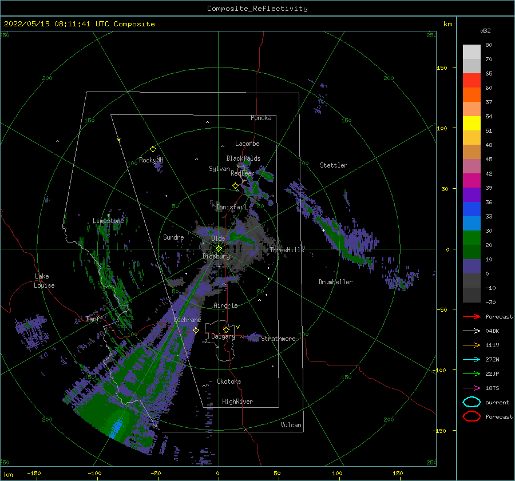The height and width of the screenshot is (481, 515).
Task: Click the Composite_Reflectivity title
Action: tap(257, 9)
